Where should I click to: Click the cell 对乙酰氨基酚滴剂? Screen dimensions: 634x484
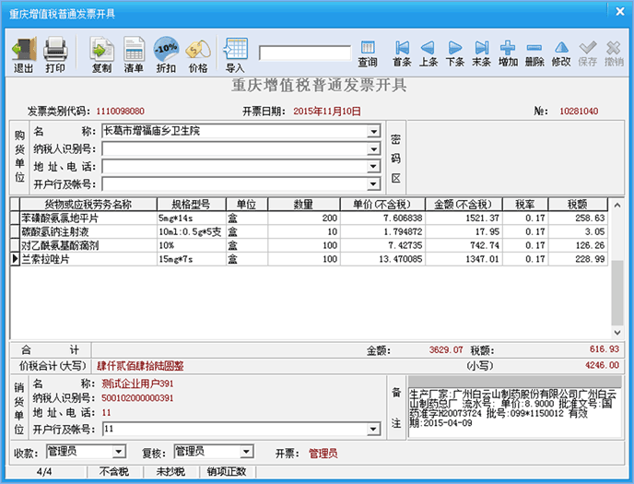pyautogui.click(x=88, y=245)
